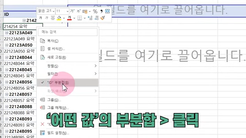Open 셀 서식(F) format cells dialog
The image size is (246, 138).
68,49
